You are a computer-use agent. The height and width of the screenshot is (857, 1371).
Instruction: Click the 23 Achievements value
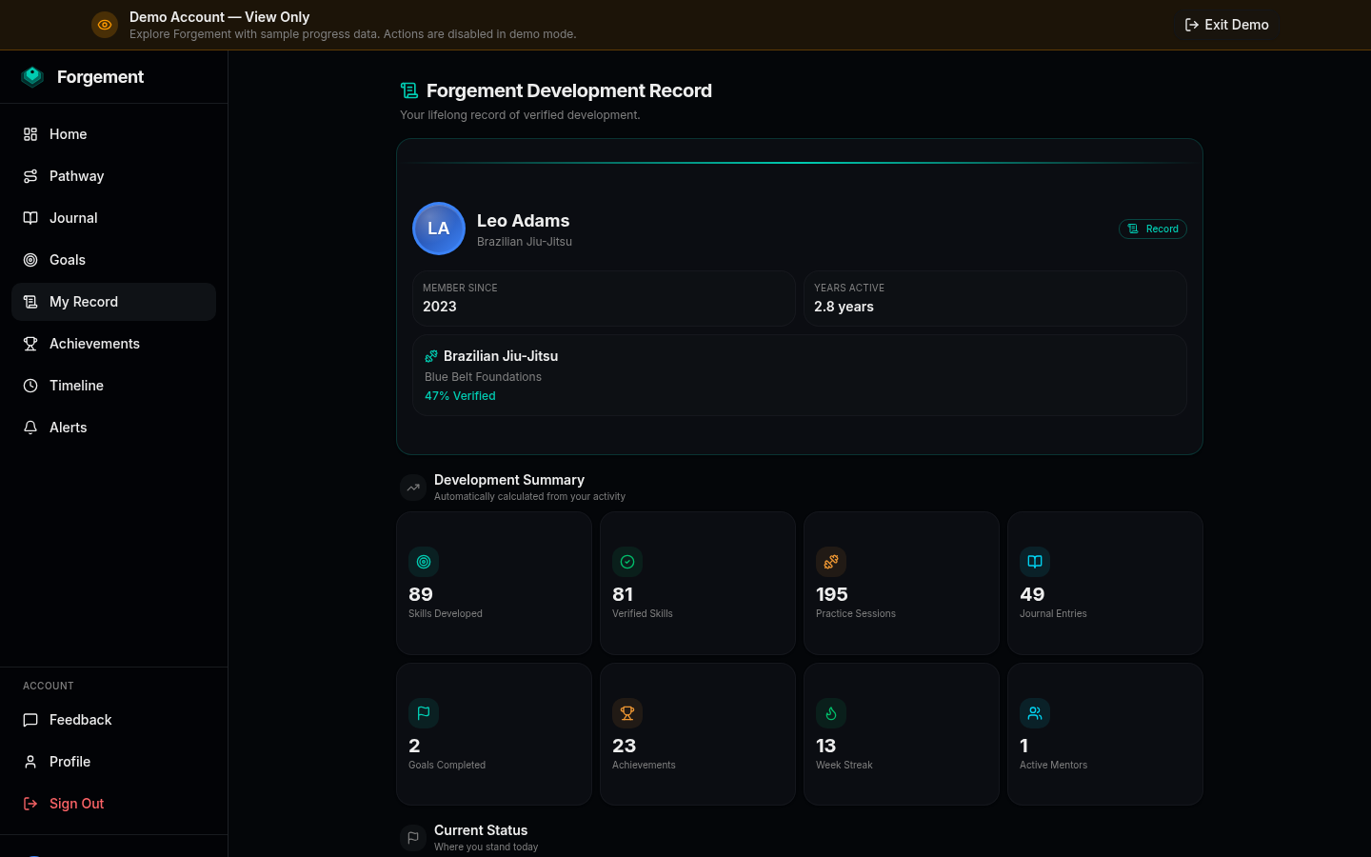point(625,746)
